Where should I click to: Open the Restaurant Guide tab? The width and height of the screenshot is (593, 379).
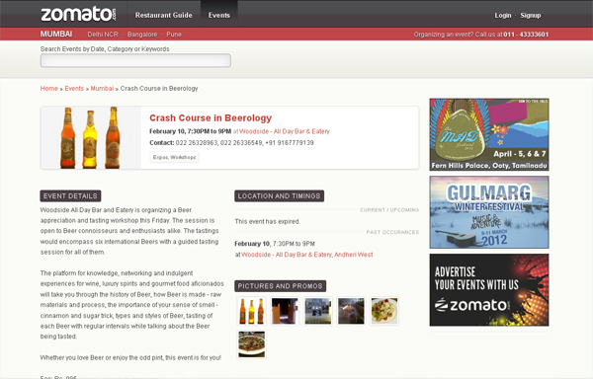pyautogui.click(x=164, y=15)
